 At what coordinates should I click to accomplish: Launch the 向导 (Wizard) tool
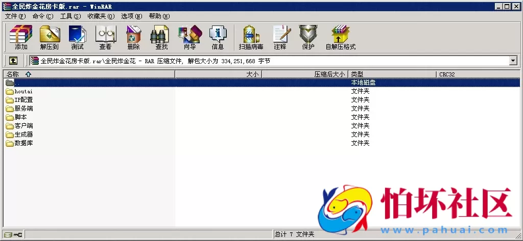click(190, 37)
